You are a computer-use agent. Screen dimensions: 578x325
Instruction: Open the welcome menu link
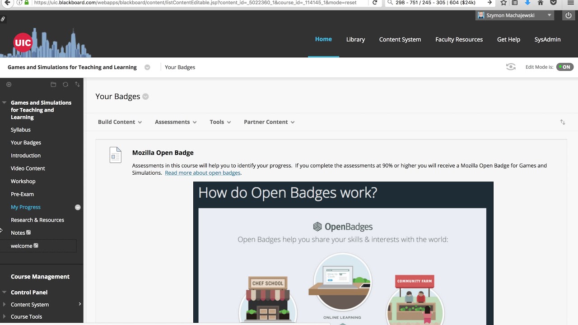(x=21, y=246)
